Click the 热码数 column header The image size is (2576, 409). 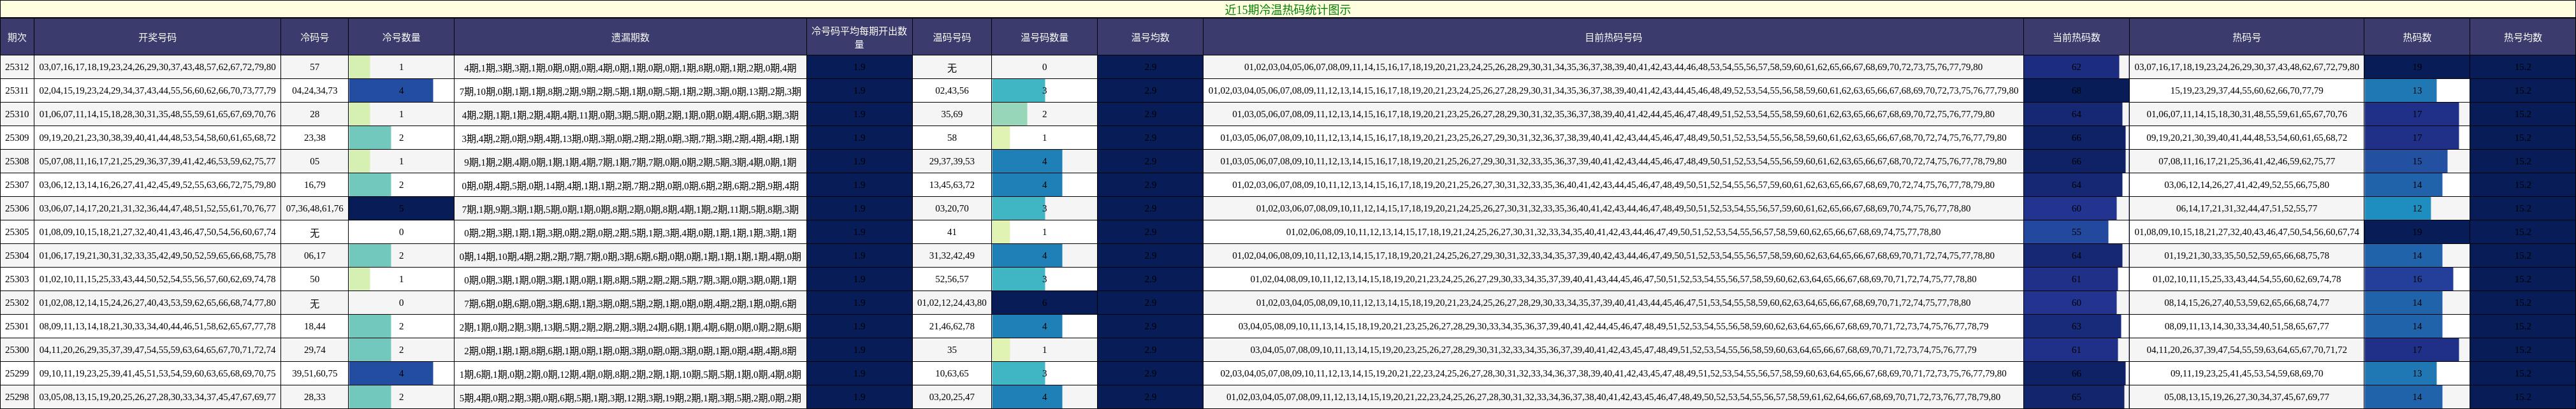pyautogui.click(x=2416, y=37)
